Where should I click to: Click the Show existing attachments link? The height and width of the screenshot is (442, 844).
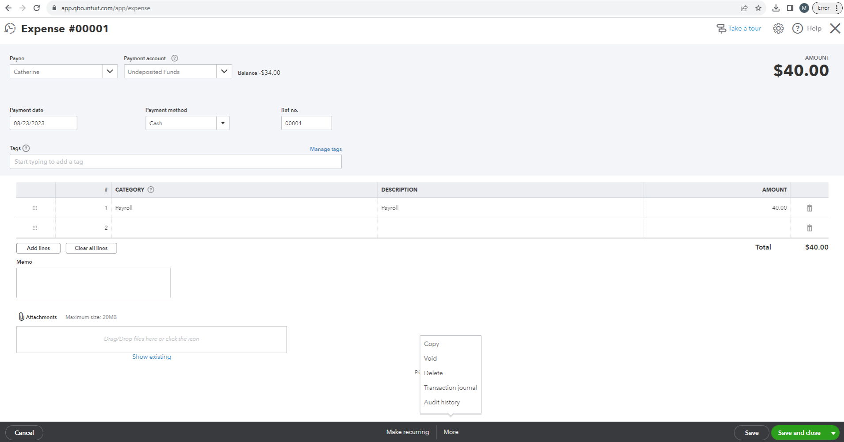[x=152, y=357]
